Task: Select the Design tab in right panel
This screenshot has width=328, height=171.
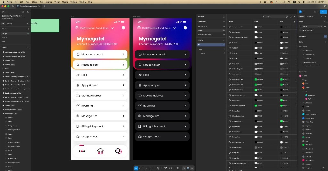Action: (302, 17)
